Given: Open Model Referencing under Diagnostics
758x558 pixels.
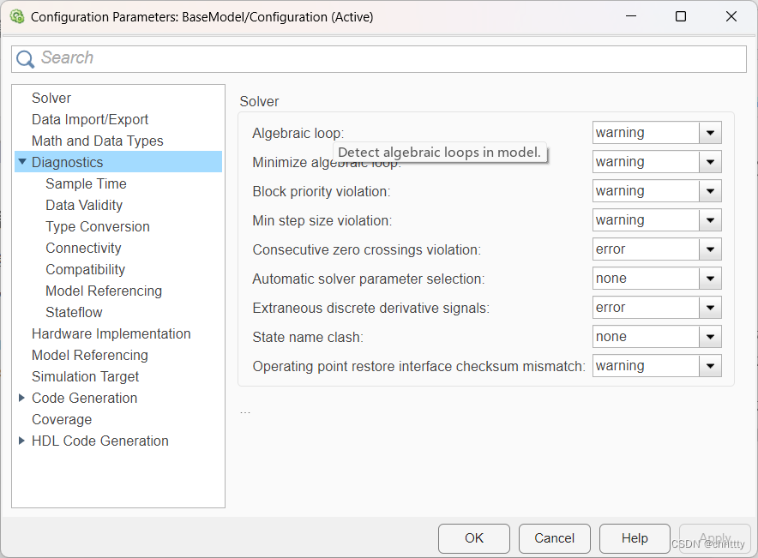Looking at the screenshot, I should point(104,291).
